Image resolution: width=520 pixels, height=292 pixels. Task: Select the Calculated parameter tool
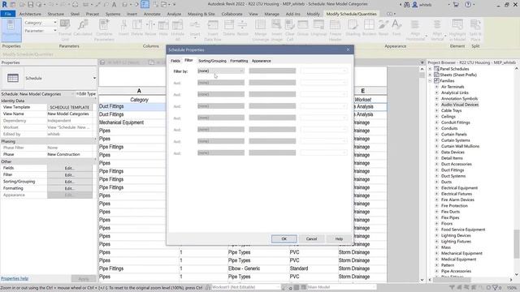83,28
